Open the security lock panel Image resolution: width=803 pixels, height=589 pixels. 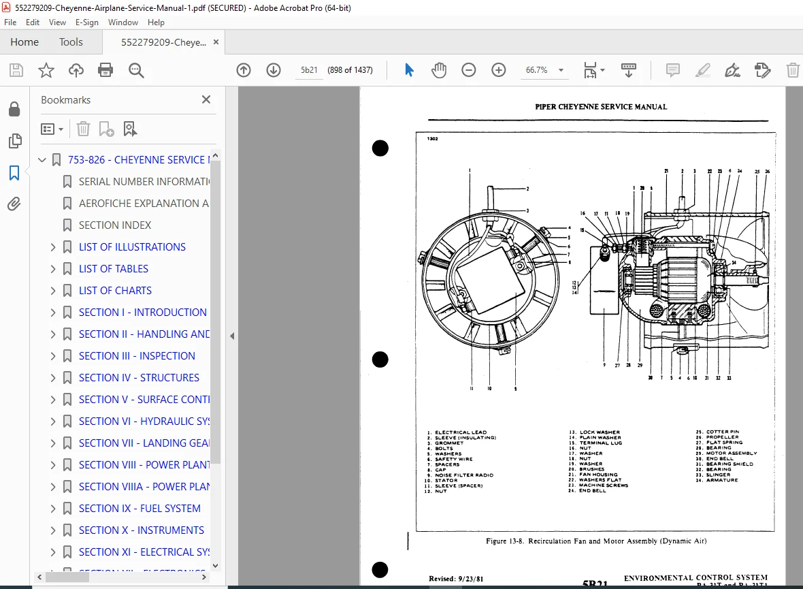point(14,109)
